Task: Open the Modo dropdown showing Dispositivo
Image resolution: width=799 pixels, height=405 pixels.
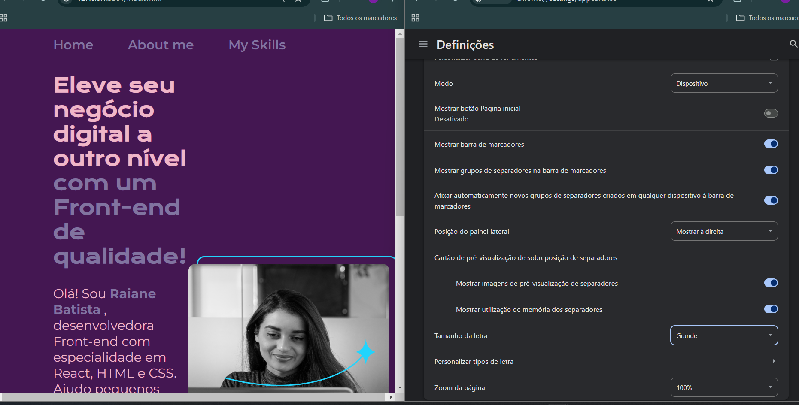Action: (724, 83)
